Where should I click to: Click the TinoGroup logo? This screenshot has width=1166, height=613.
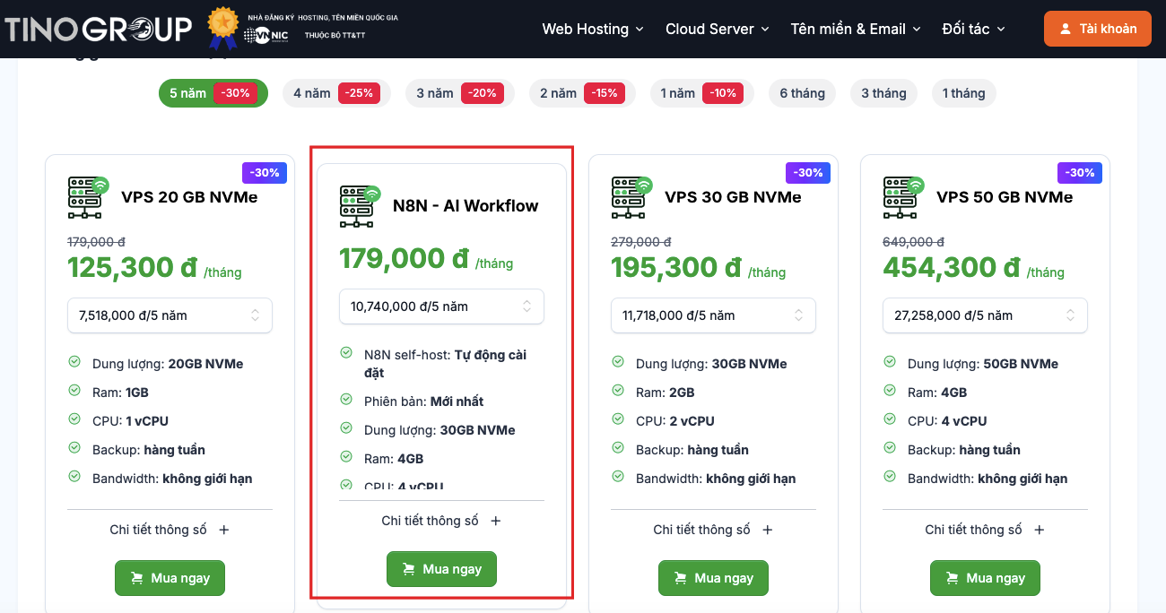pyautogui.click(x=99, y=29)
